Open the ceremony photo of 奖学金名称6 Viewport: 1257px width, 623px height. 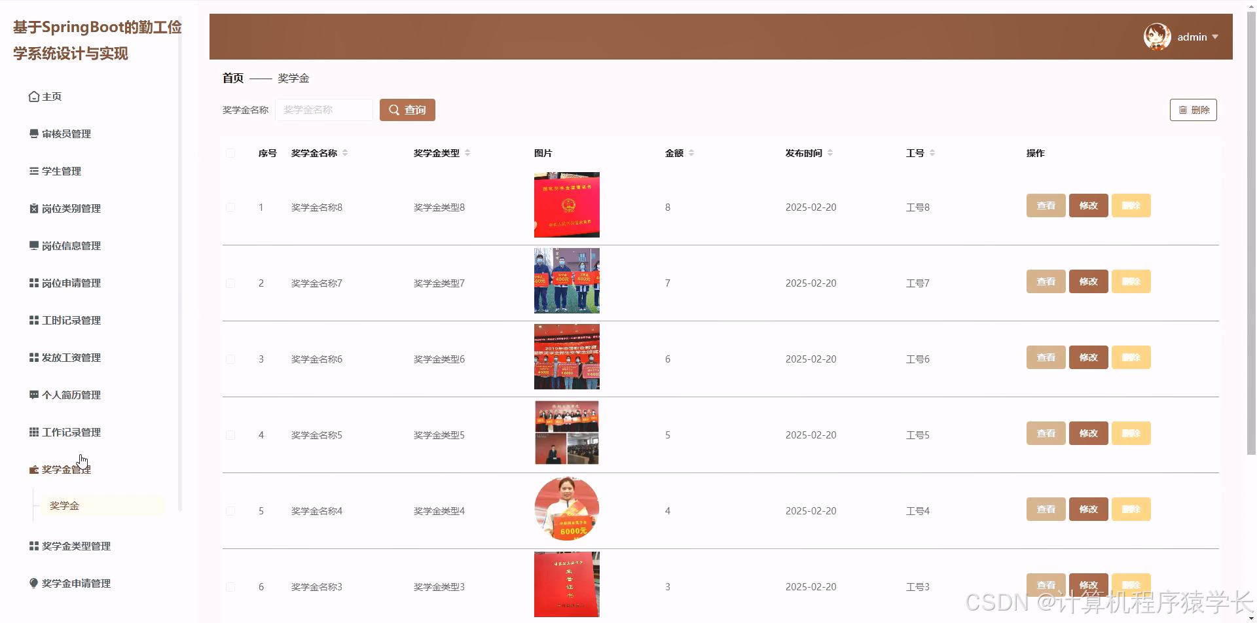coord(567,357)
